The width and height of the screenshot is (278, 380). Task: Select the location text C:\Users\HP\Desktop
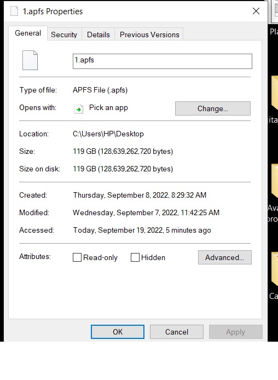(108, 134)
